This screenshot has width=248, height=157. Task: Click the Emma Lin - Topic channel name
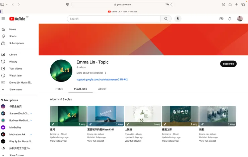[x=92, y=62]
